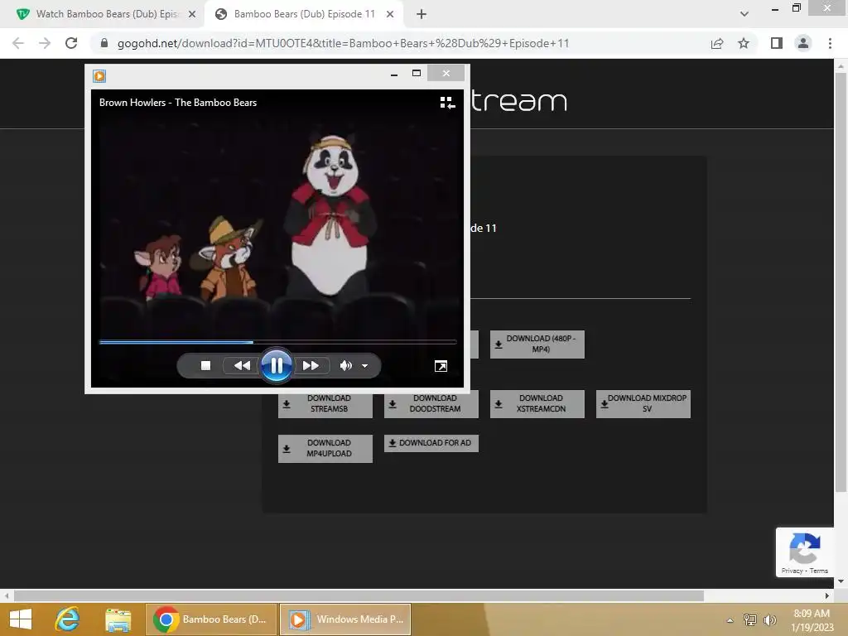Share this page from the address bar
This screenshot has height=636, width=848.
click(x=717, y=43)
